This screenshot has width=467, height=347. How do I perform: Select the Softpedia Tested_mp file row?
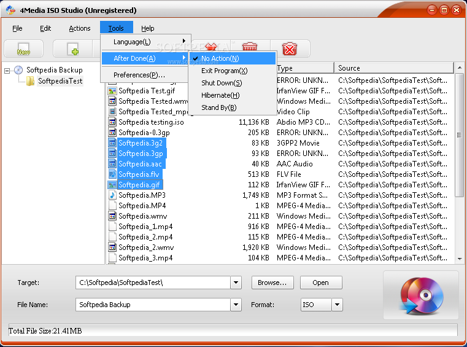pyautogui.click(x=153, y=112)
